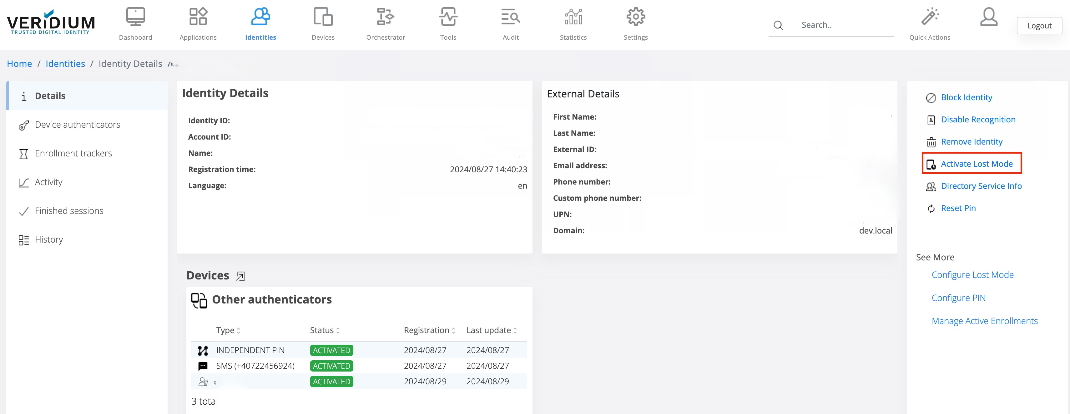This screenshot has height=414, width=1070.
Task: Open the Finished sessions section
Action: pos(69,211)
